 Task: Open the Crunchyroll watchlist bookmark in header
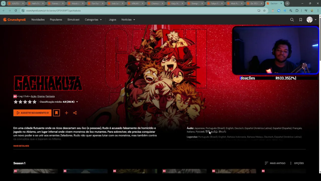[x=301, y=20]
